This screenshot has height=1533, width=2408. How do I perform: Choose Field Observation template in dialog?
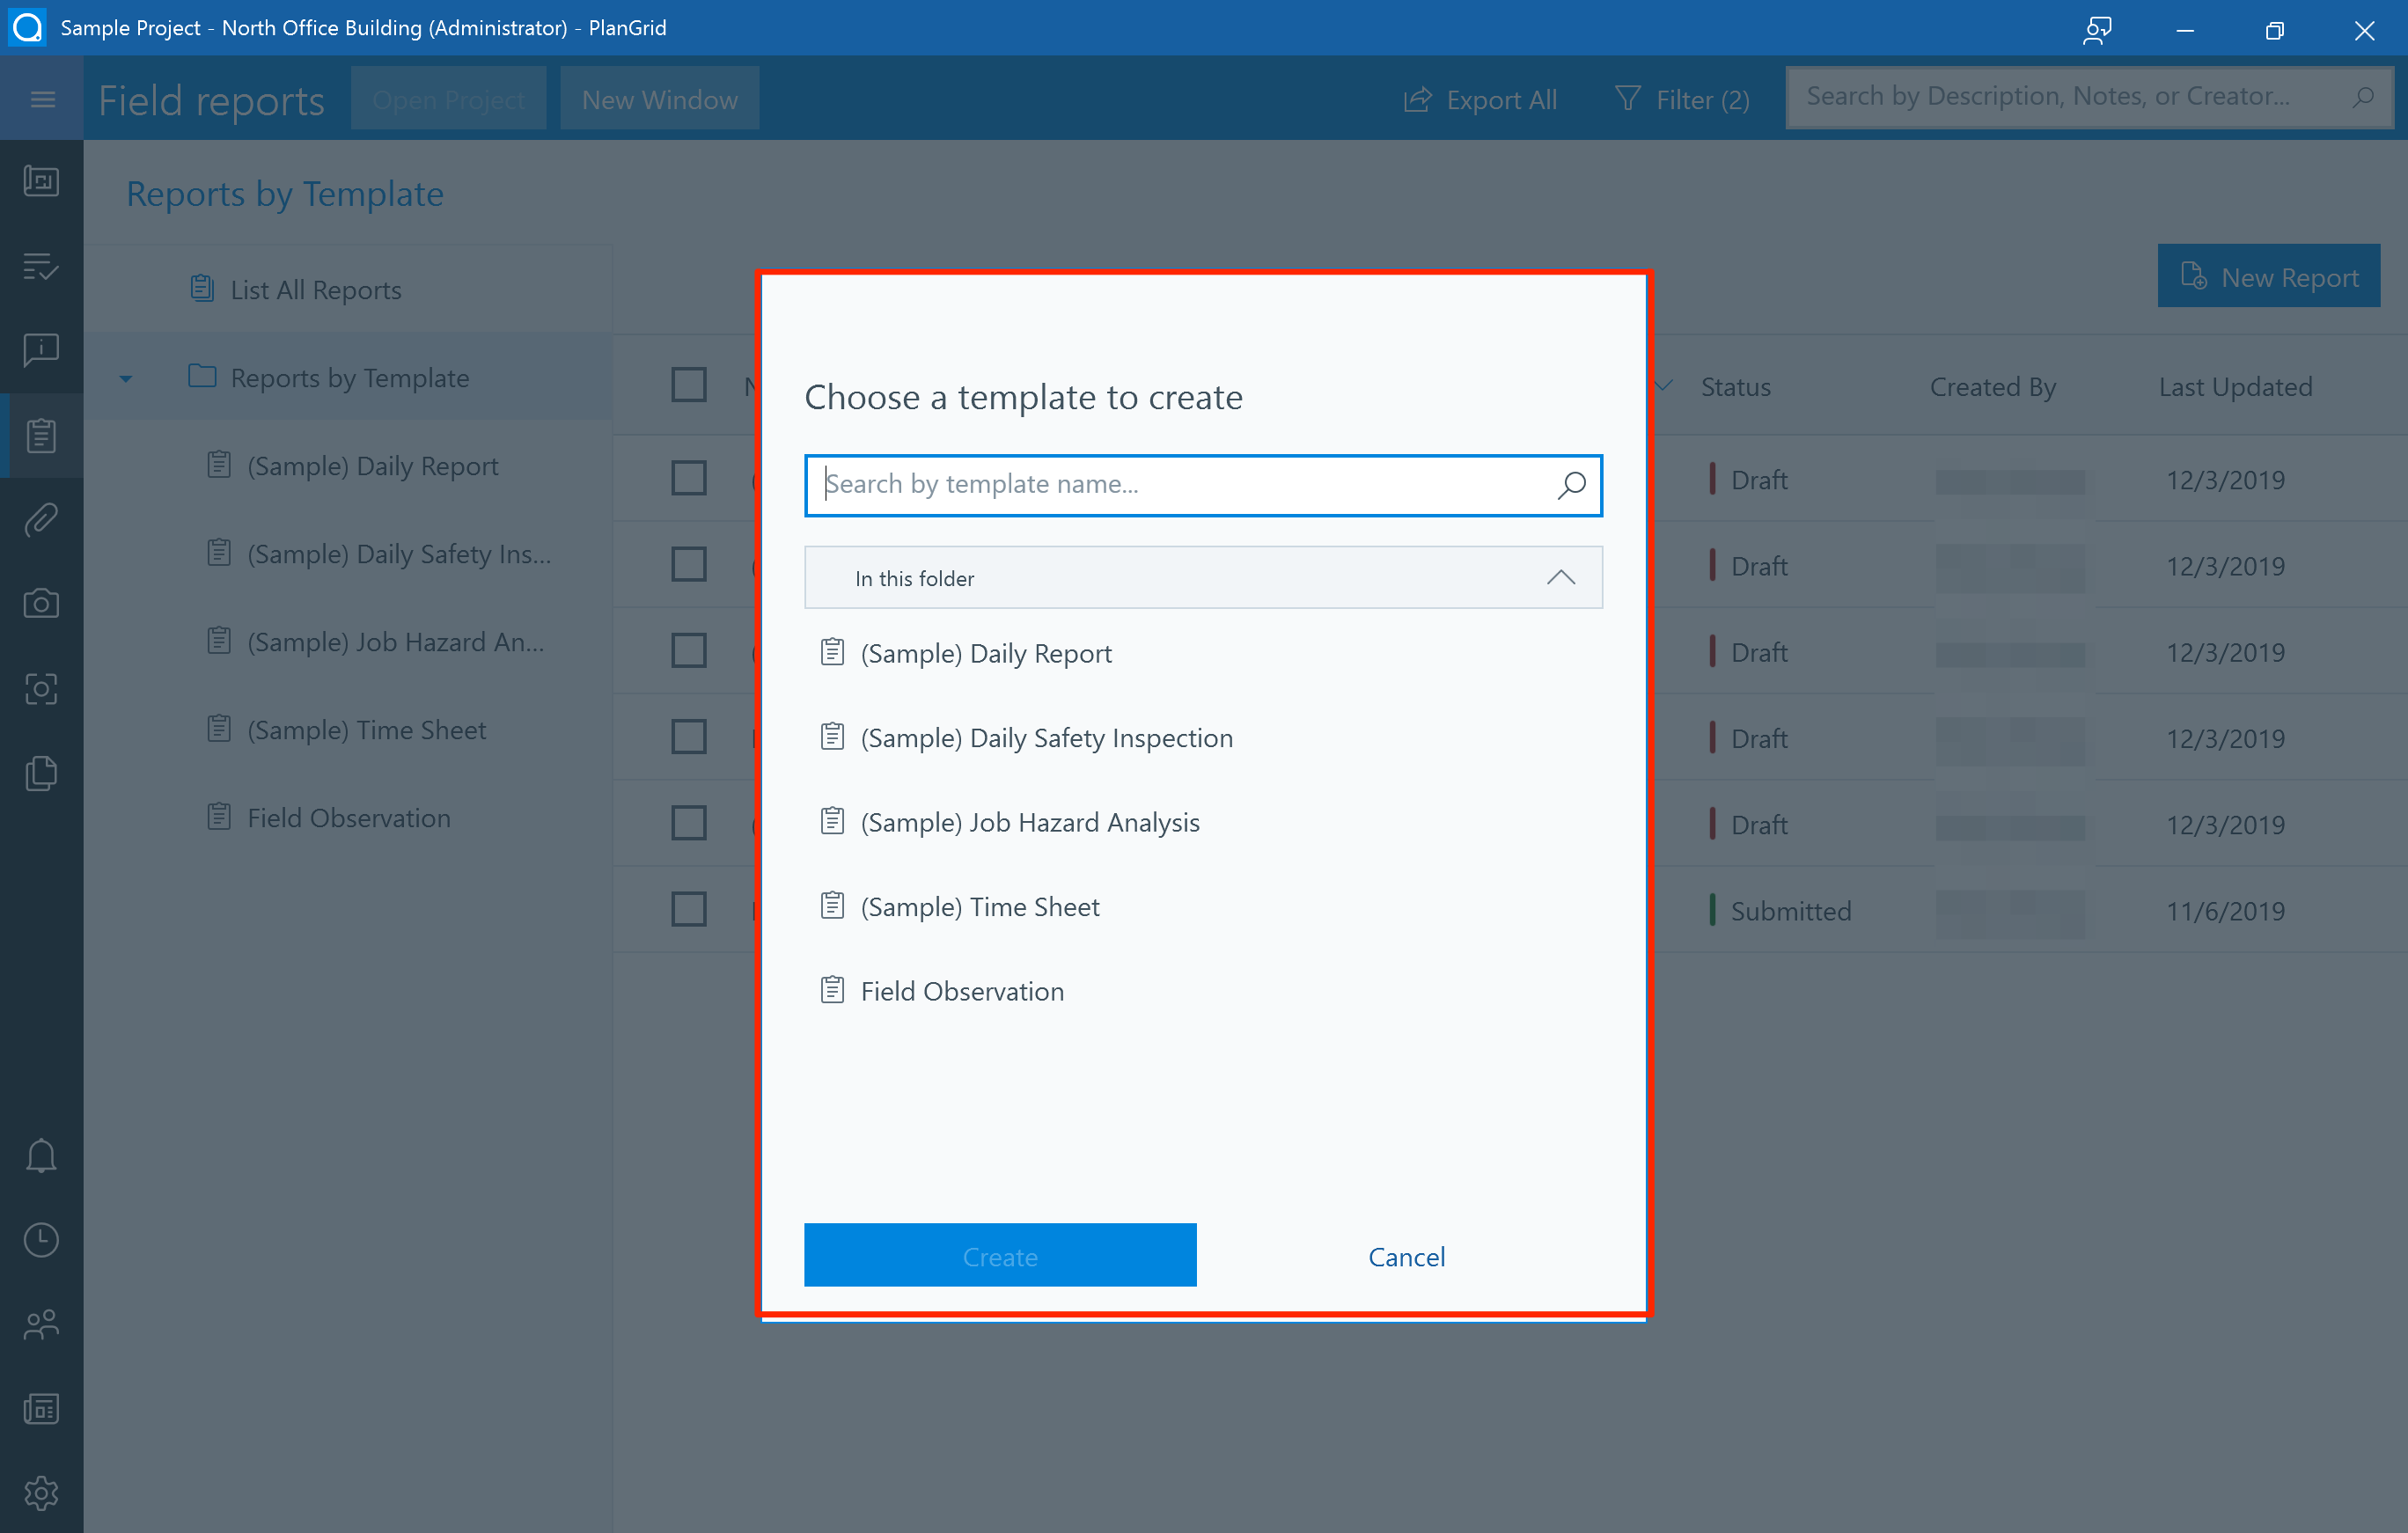pos(1203,991)
